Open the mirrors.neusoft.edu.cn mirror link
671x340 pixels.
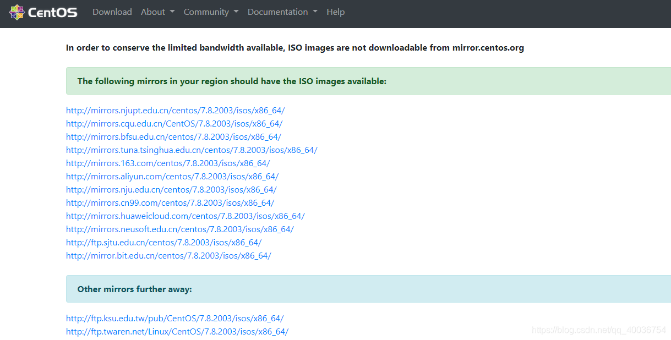tap(180, 229)
